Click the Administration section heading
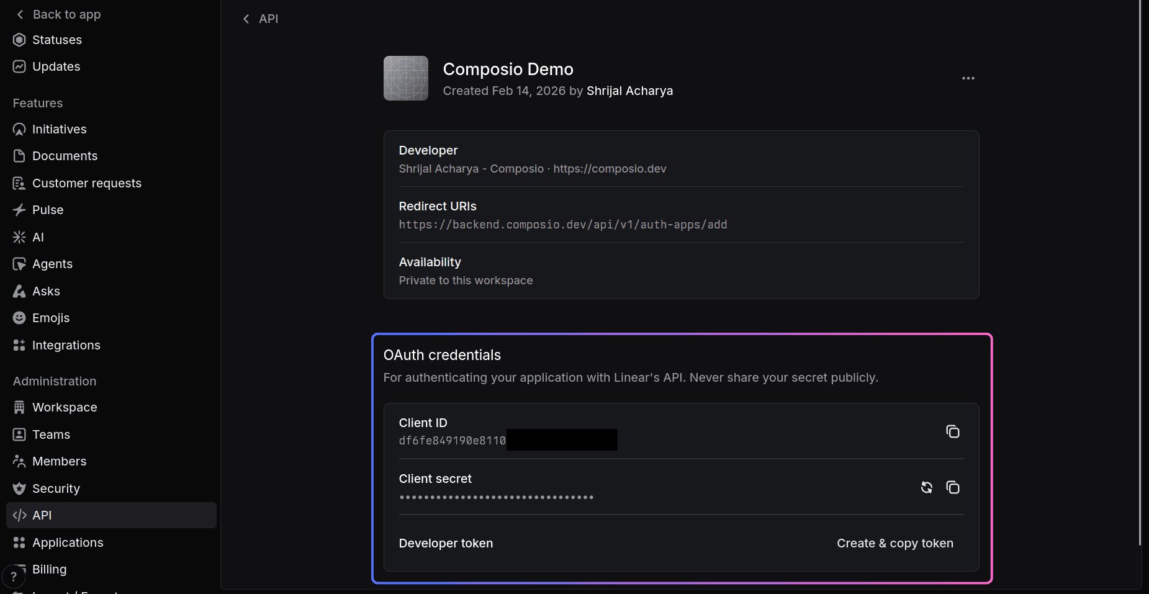This screenshot has width=1149, height=594. click(x=55, y=381)
